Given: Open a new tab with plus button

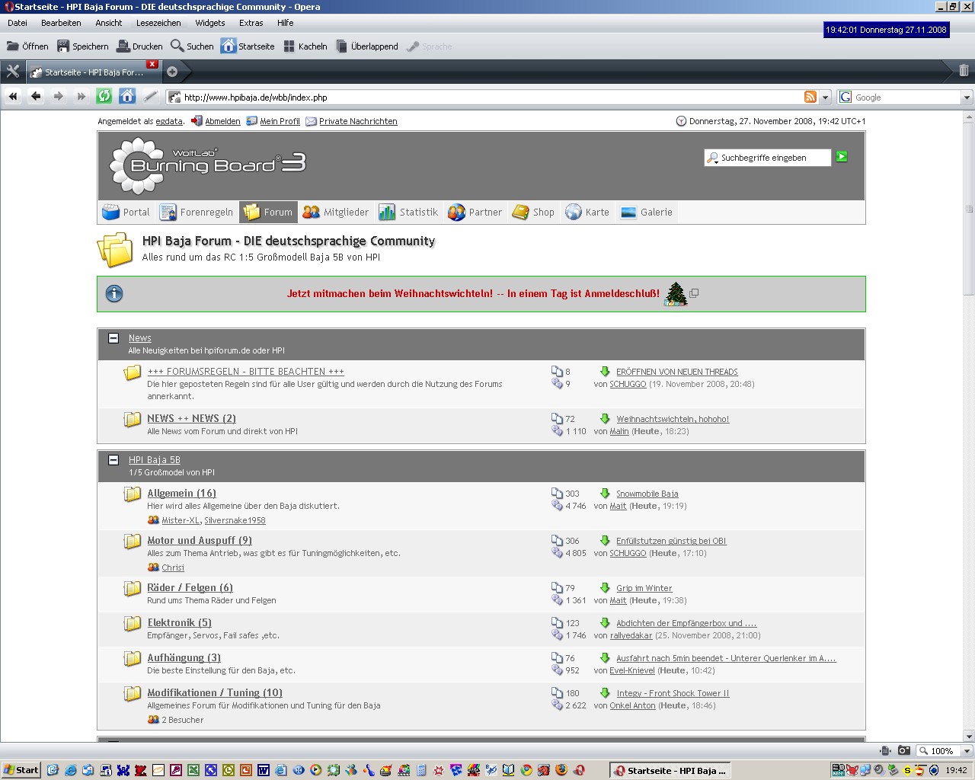Looking at the screenshot, I should coord(172,72).
